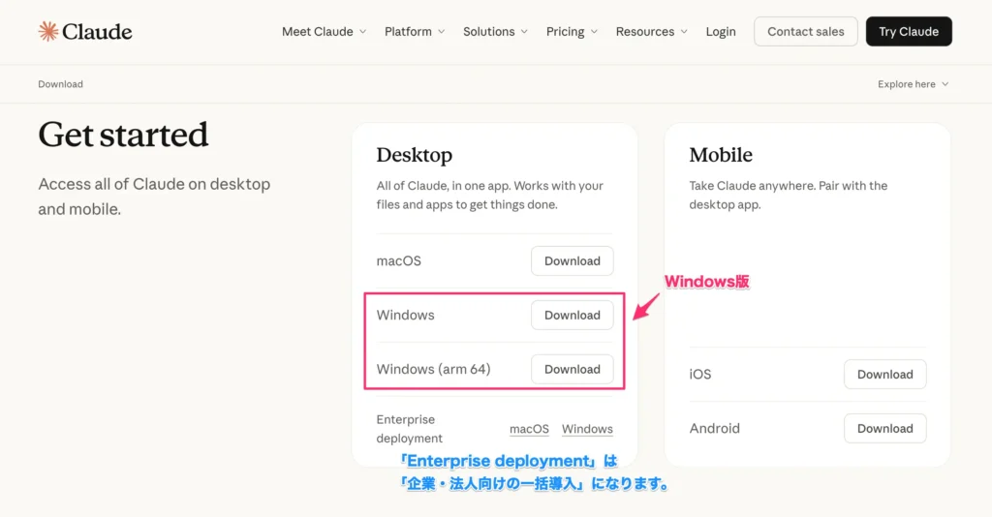Click the Contact sales button
The width and height of the screenshot is (992, 517).
(805, 32)
